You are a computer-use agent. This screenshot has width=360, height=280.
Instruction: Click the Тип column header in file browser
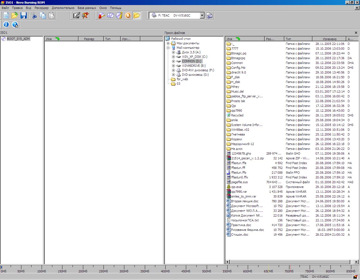(x=298, y=39)
